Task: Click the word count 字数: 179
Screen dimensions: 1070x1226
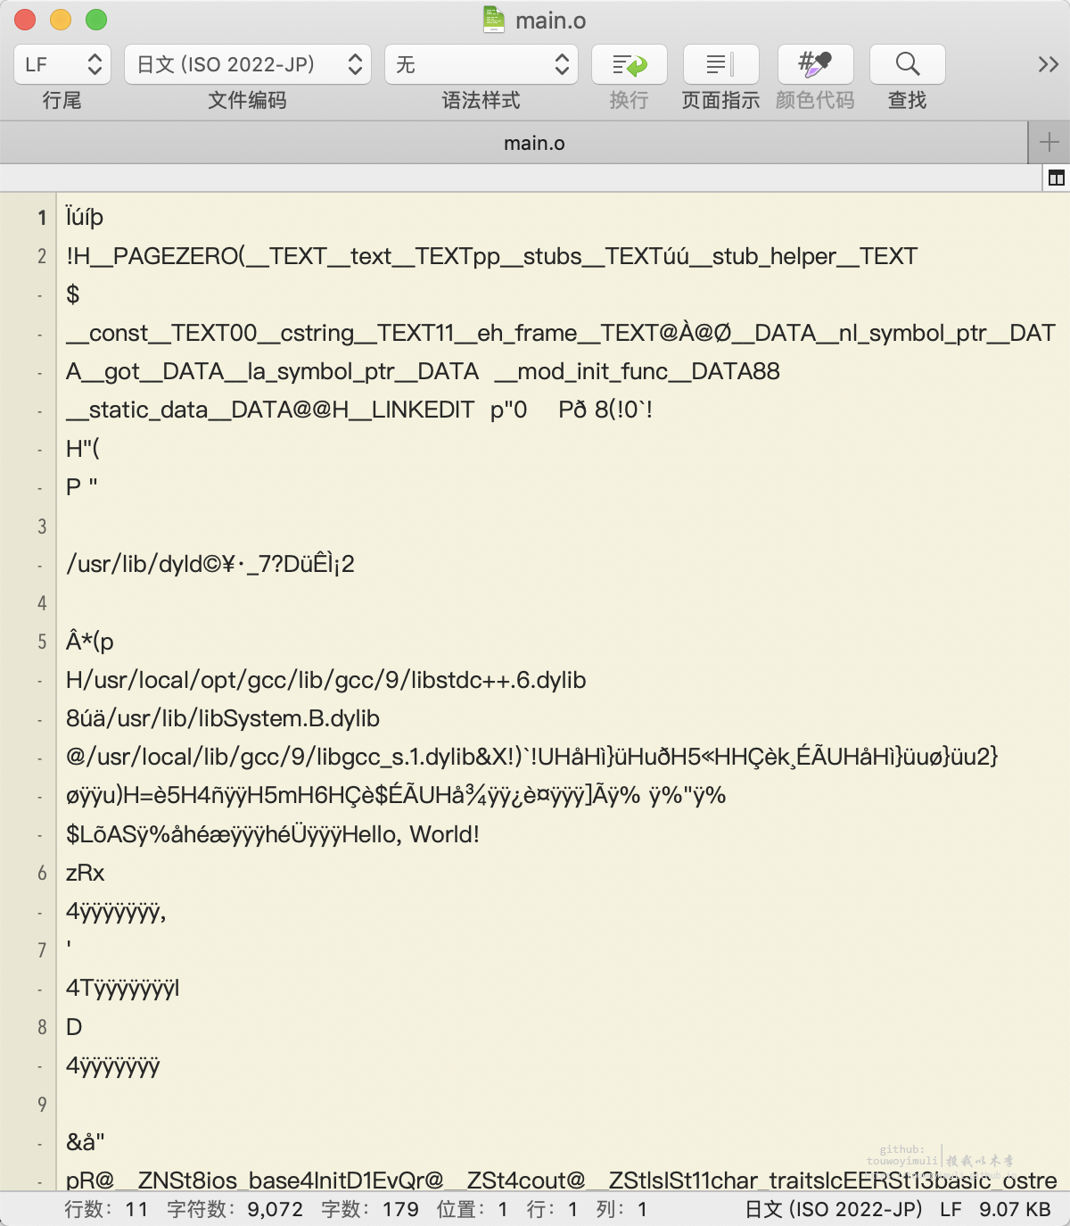Action: pyautogui.click(x=370, y=1209)
